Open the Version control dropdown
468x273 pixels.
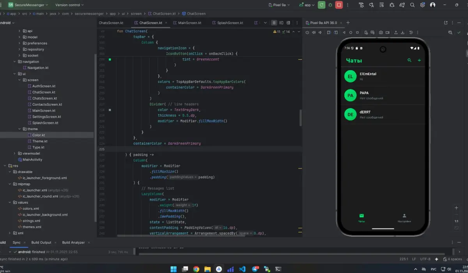[x=69, y=5]
